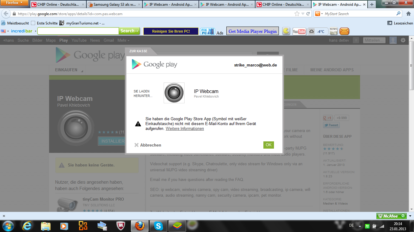Click the search magnifier in MyStart box

[x=399, y=14]
